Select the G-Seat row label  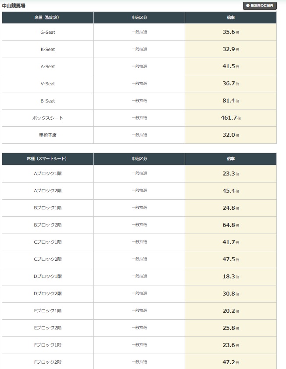click(x=47, y=32)
